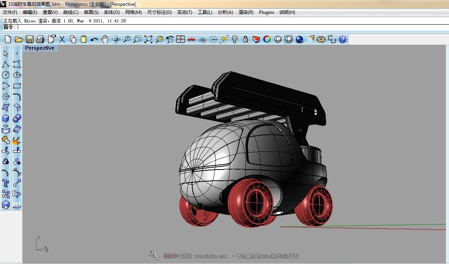This screenshot has width=449, height=264.
Task: Open Help with the question mark icon
Action: (343, 39)
